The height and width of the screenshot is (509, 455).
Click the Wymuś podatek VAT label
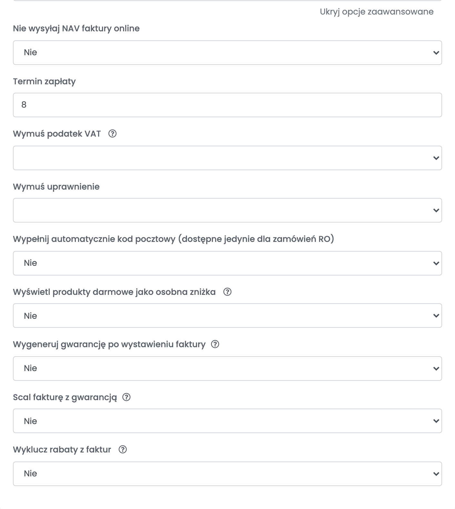pyautogui.click(x=57, y=134)
